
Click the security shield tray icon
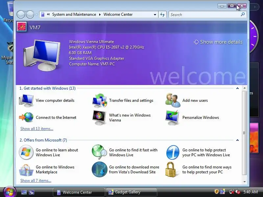pos(216,191)
